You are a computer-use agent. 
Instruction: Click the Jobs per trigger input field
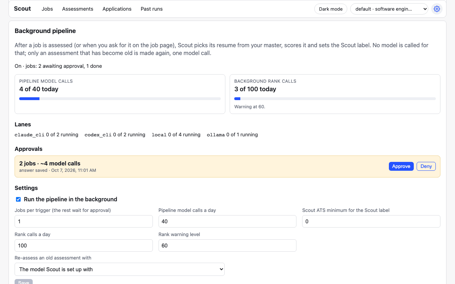click(84, 221)
